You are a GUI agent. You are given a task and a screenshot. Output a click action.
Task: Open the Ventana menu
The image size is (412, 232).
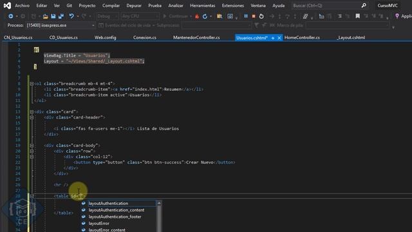(258, 6)
